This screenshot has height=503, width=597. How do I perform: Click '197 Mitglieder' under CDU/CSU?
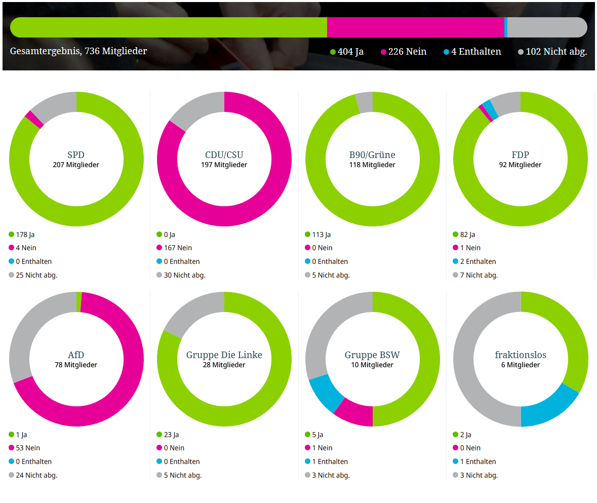(x=224, y=165)
